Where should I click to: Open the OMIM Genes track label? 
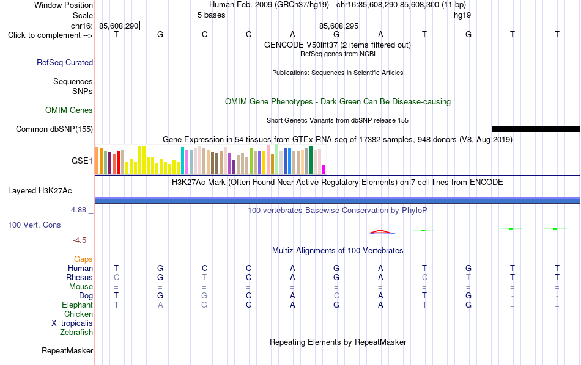coord(69,110)
